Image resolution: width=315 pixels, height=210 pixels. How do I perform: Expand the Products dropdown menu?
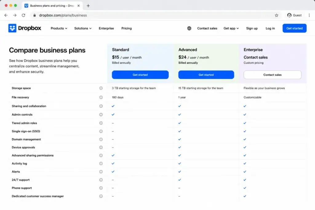click(59, 28)
